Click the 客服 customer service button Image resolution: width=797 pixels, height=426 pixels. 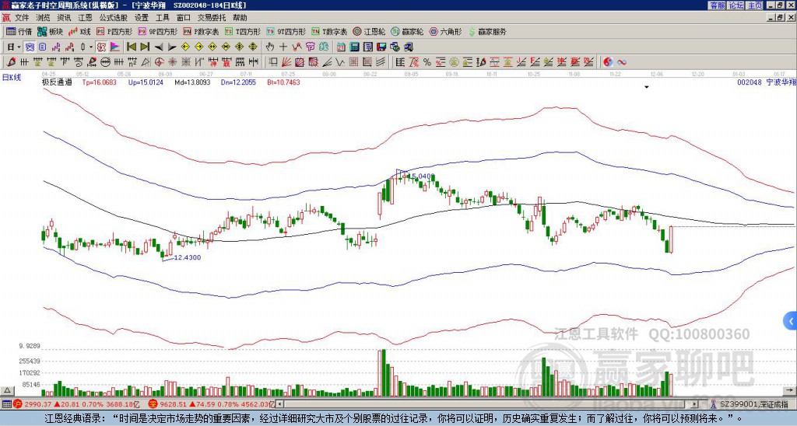point(718,5)
